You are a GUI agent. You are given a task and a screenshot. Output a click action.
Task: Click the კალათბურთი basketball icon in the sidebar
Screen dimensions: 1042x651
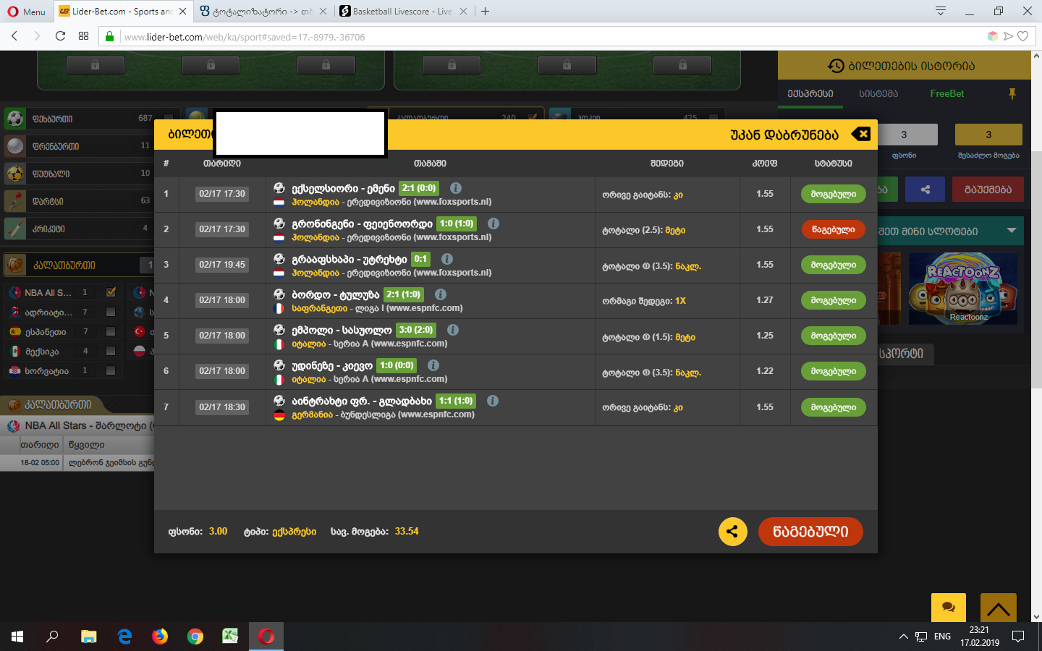pos(15,265)
